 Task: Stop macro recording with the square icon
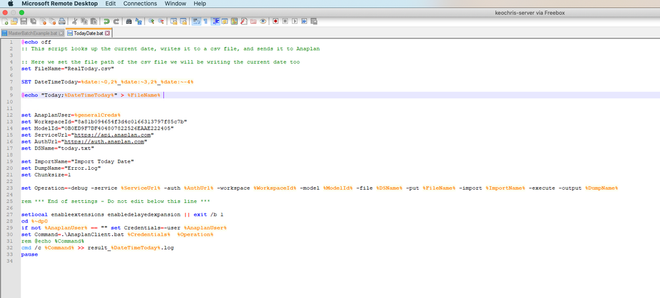tap(285, 21)
